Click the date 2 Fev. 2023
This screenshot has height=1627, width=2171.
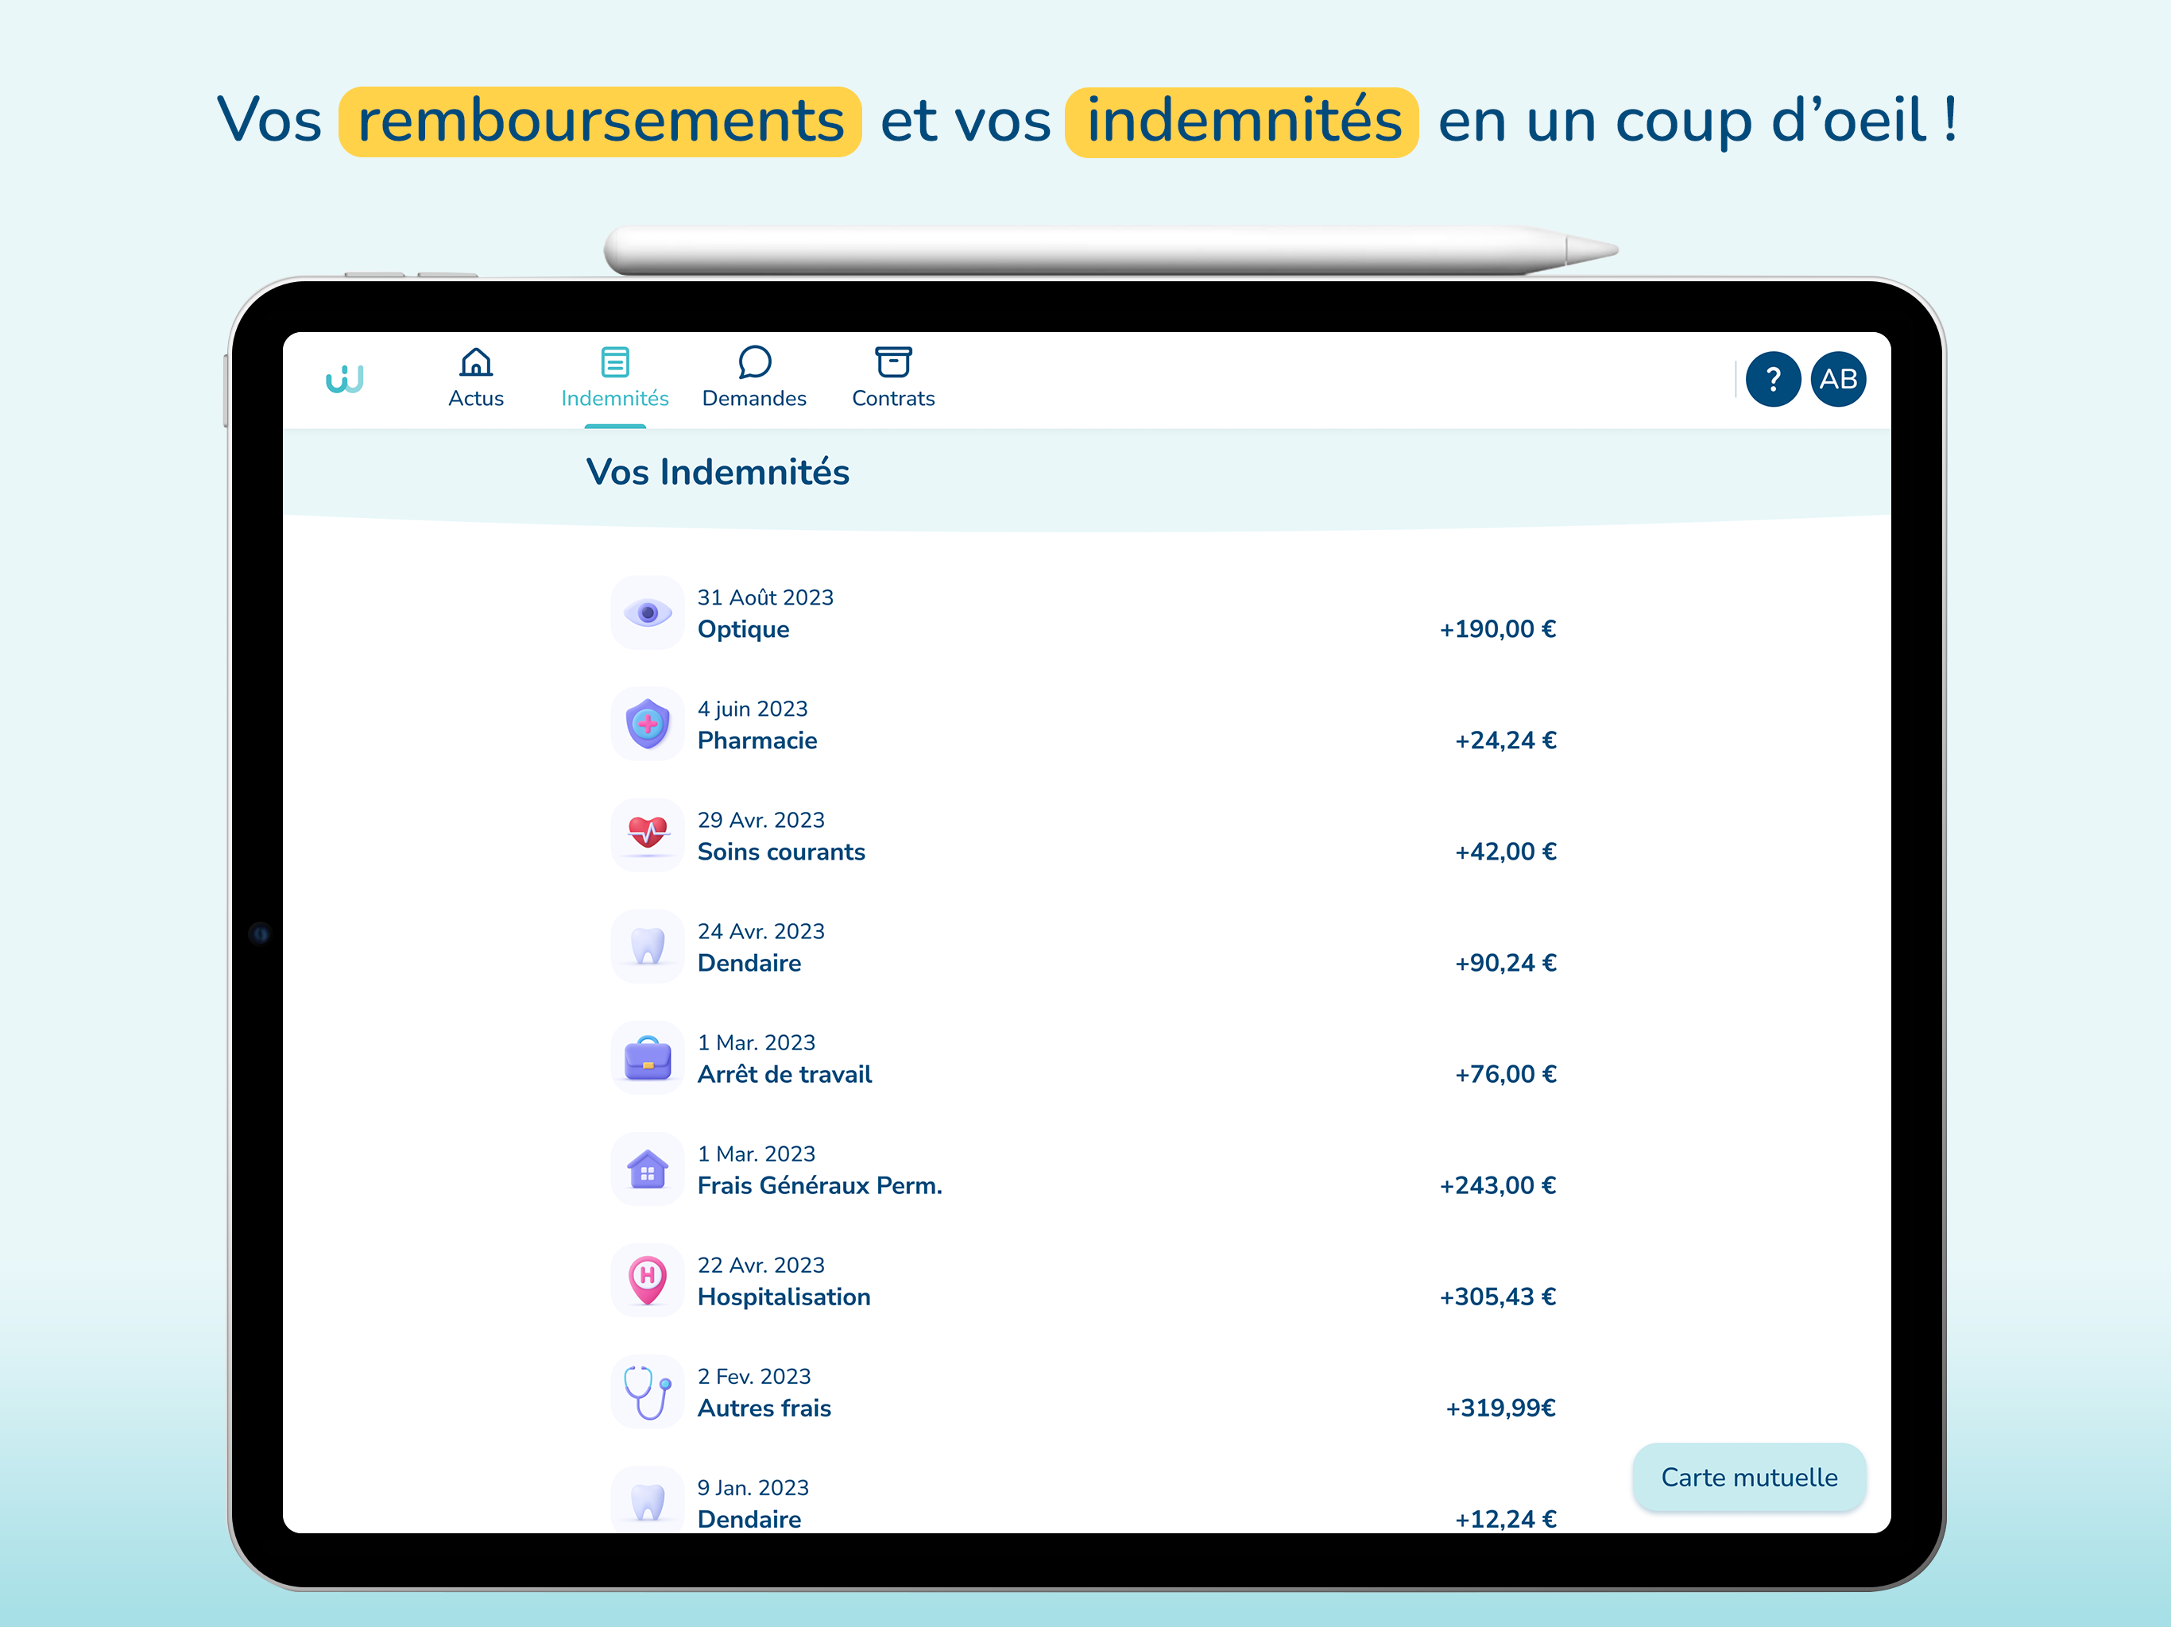[x=754, y=1376]
